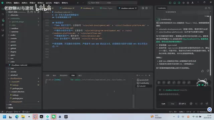The image size is (214, 120).
Task: Collapse the cloudfunctions folder
Action: click(16, 78)
